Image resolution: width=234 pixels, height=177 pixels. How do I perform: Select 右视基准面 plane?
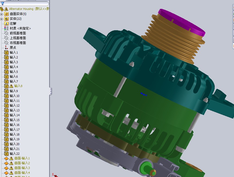[x=18, y=43]
